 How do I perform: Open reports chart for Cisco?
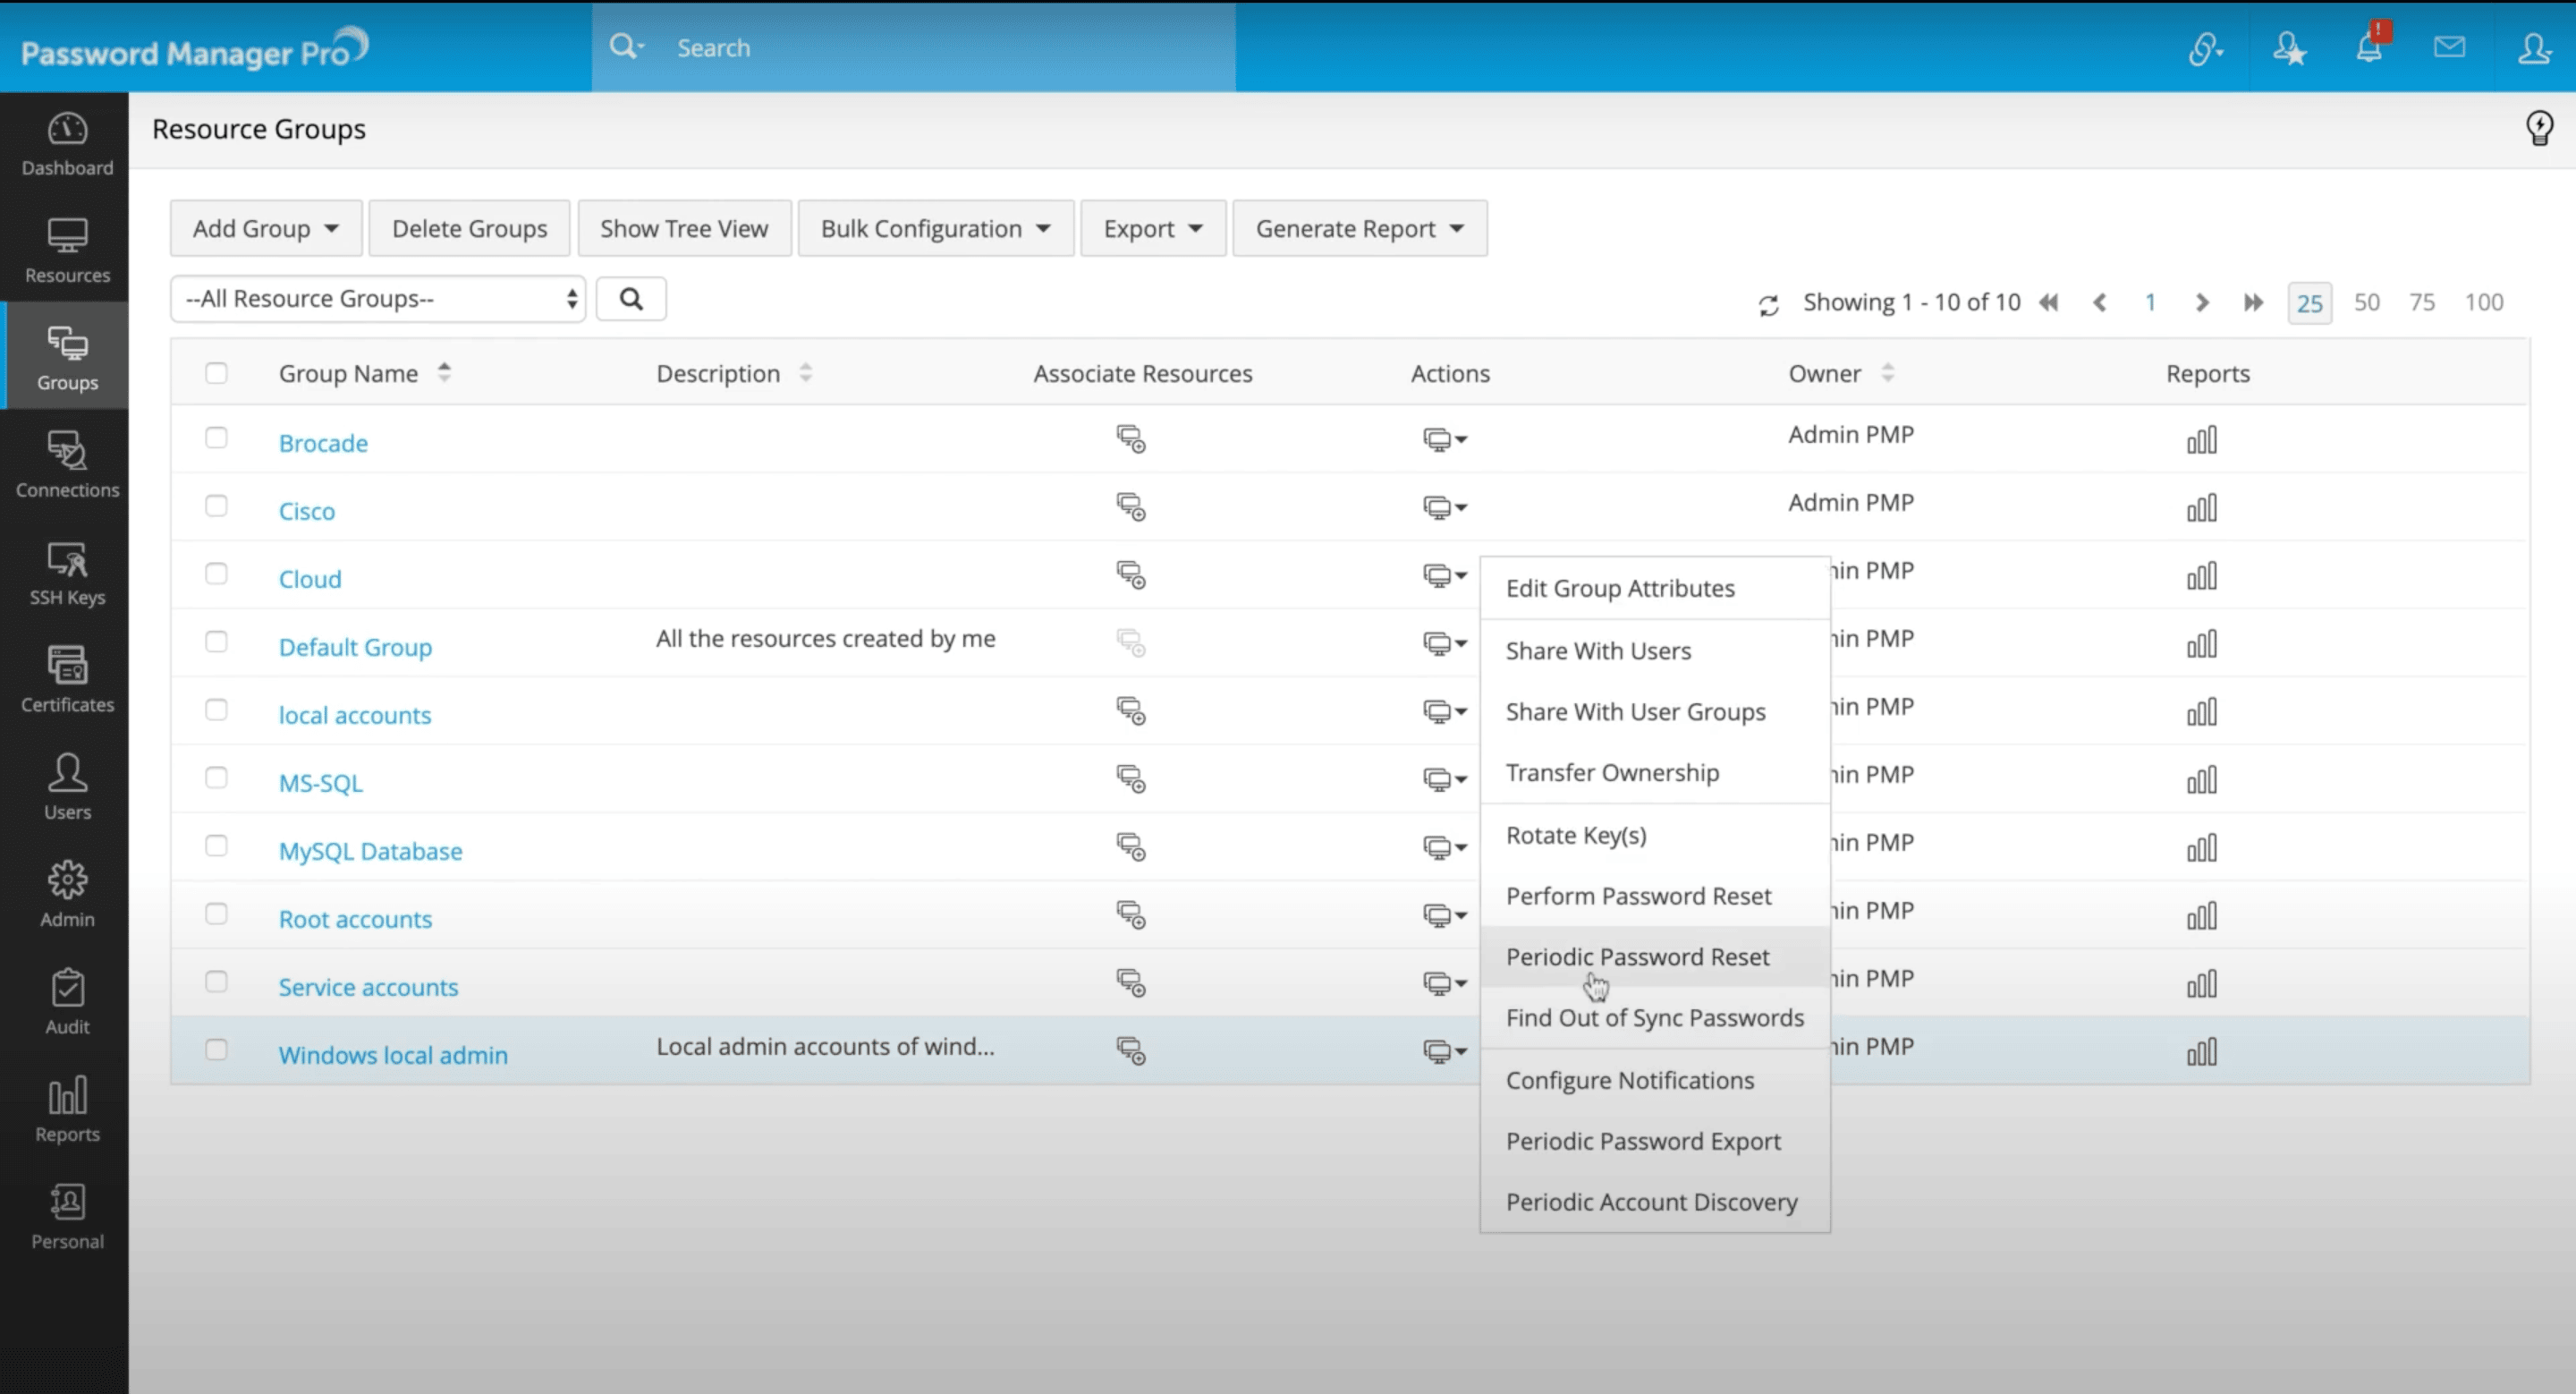pyautogui.click(x=2201, y=507)
